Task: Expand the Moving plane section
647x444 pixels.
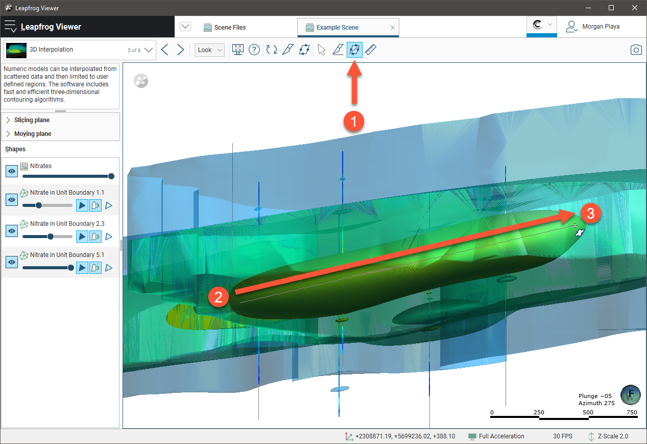Action: [x=33, y=134]
